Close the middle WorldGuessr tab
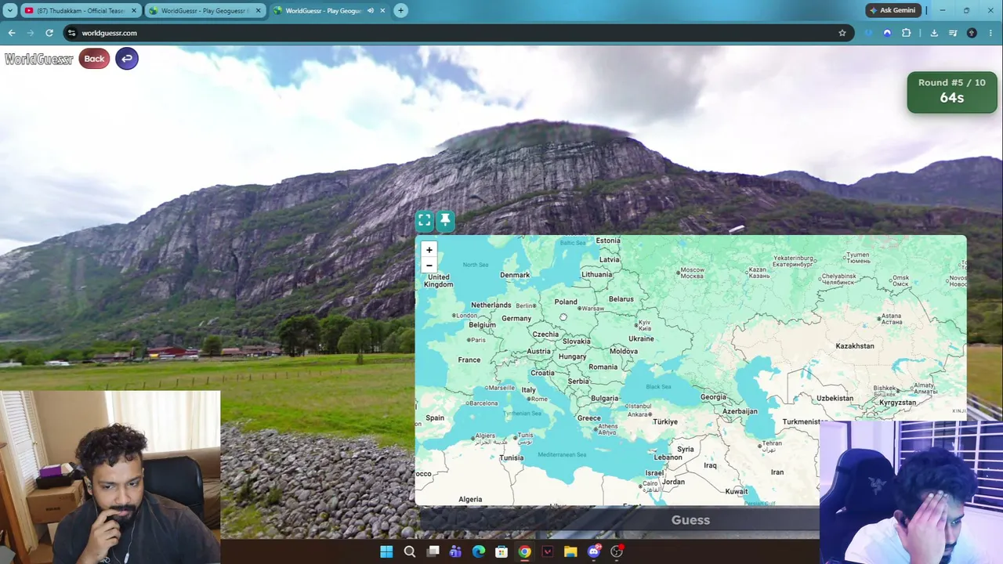 [x=259, y=11]
